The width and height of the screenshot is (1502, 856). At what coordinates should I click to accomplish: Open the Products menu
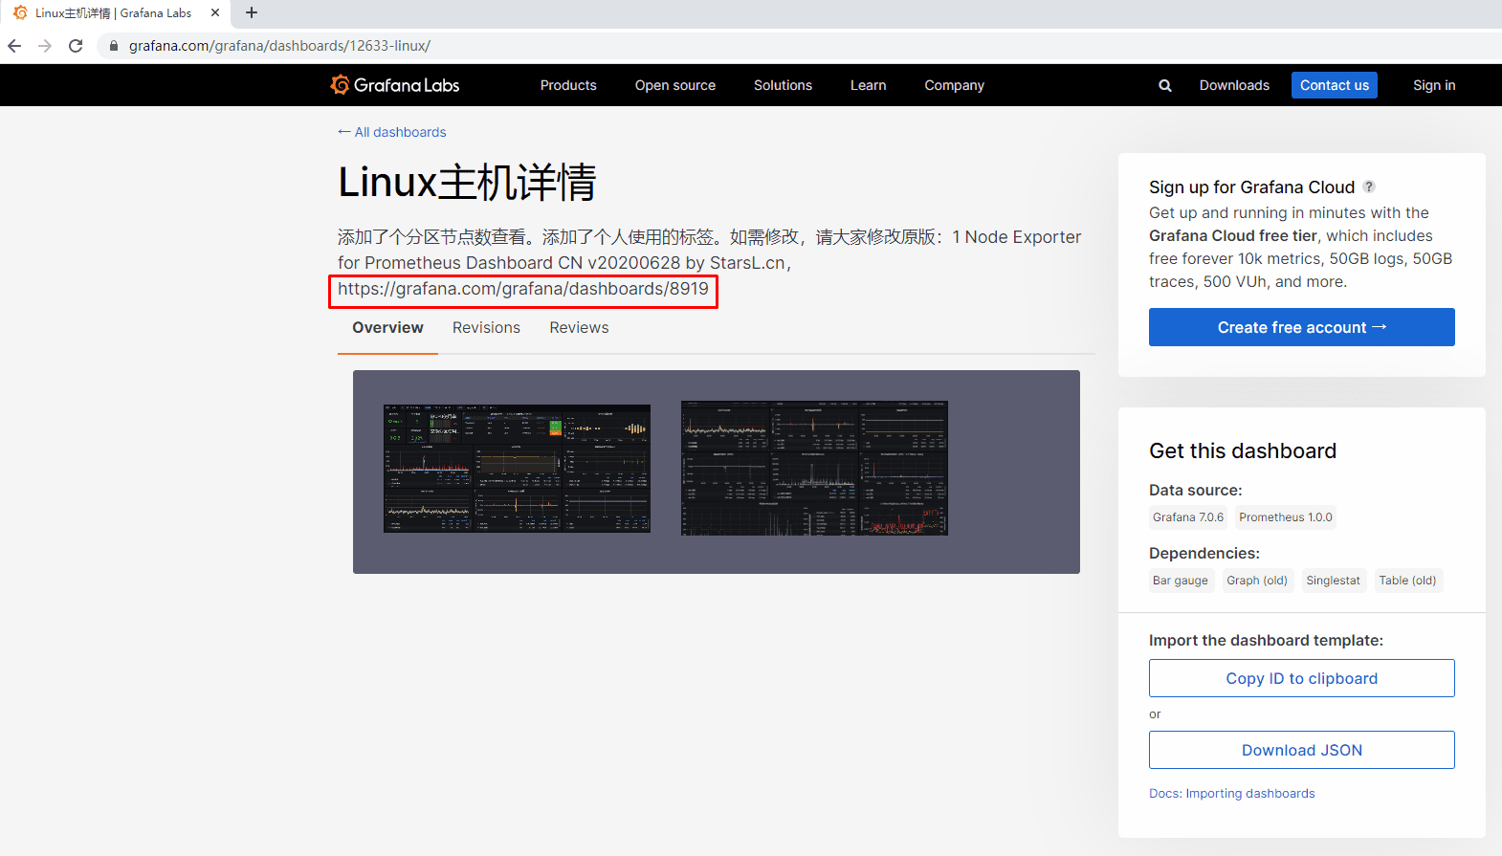click(x=568, y=85)
